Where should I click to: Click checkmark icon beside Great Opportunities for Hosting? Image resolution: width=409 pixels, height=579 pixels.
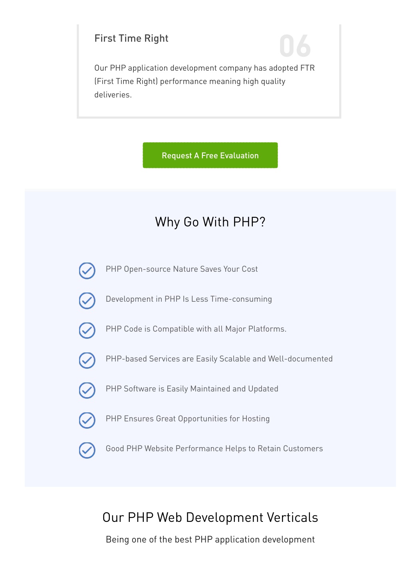(x=87, y=420)
